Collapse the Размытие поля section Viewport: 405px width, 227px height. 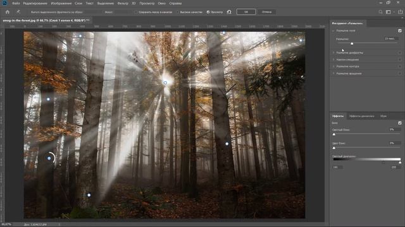(x=333, y=31)
